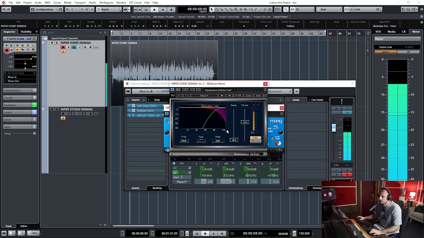The width and height of the screenshot is (424, 238).
Task: Mute the NIPER HOME SNIMAK track
Action: coord(52,43)
